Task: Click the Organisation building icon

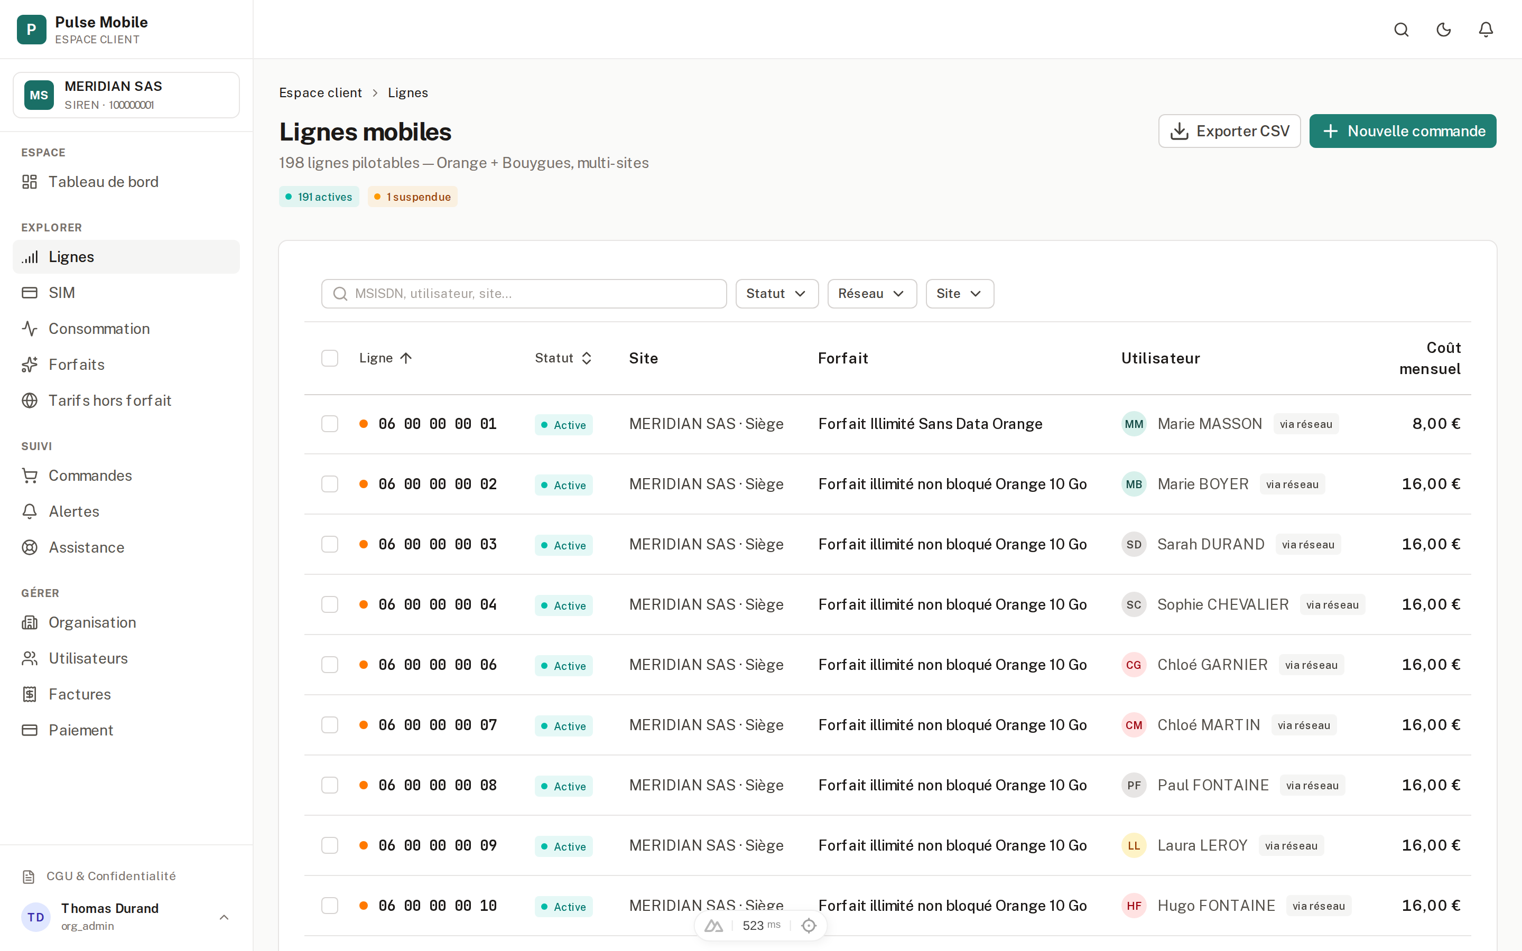Action: 30,622
